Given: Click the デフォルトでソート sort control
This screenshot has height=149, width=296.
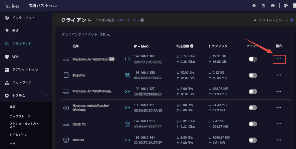Looking at the screenshot, I should 273,20.
